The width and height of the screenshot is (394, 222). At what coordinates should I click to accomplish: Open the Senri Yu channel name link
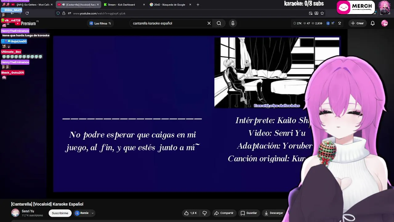click(x=28, y=211)
